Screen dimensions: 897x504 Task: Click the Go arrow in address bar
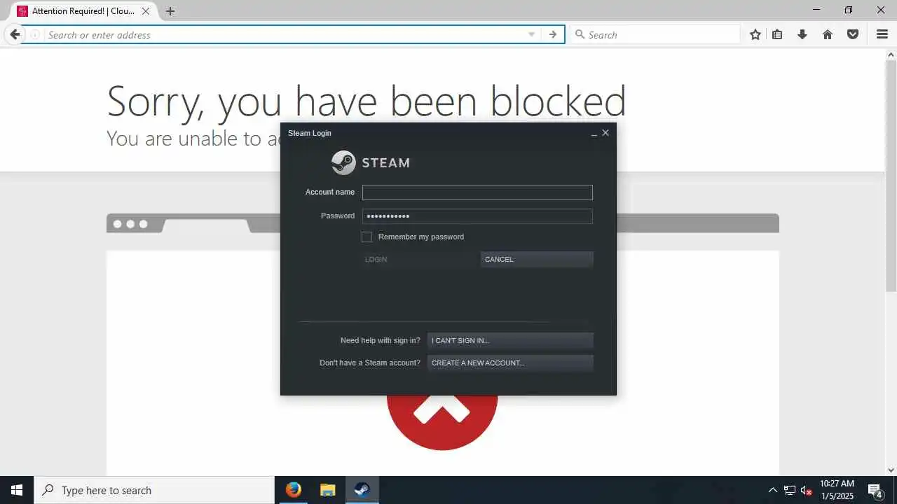553,34
